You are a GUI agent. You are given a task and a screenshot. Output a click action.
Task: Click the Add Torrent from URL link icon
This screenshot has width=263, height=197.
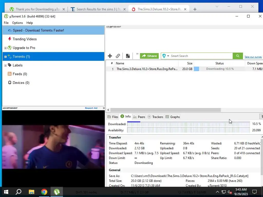pos(118,56)
